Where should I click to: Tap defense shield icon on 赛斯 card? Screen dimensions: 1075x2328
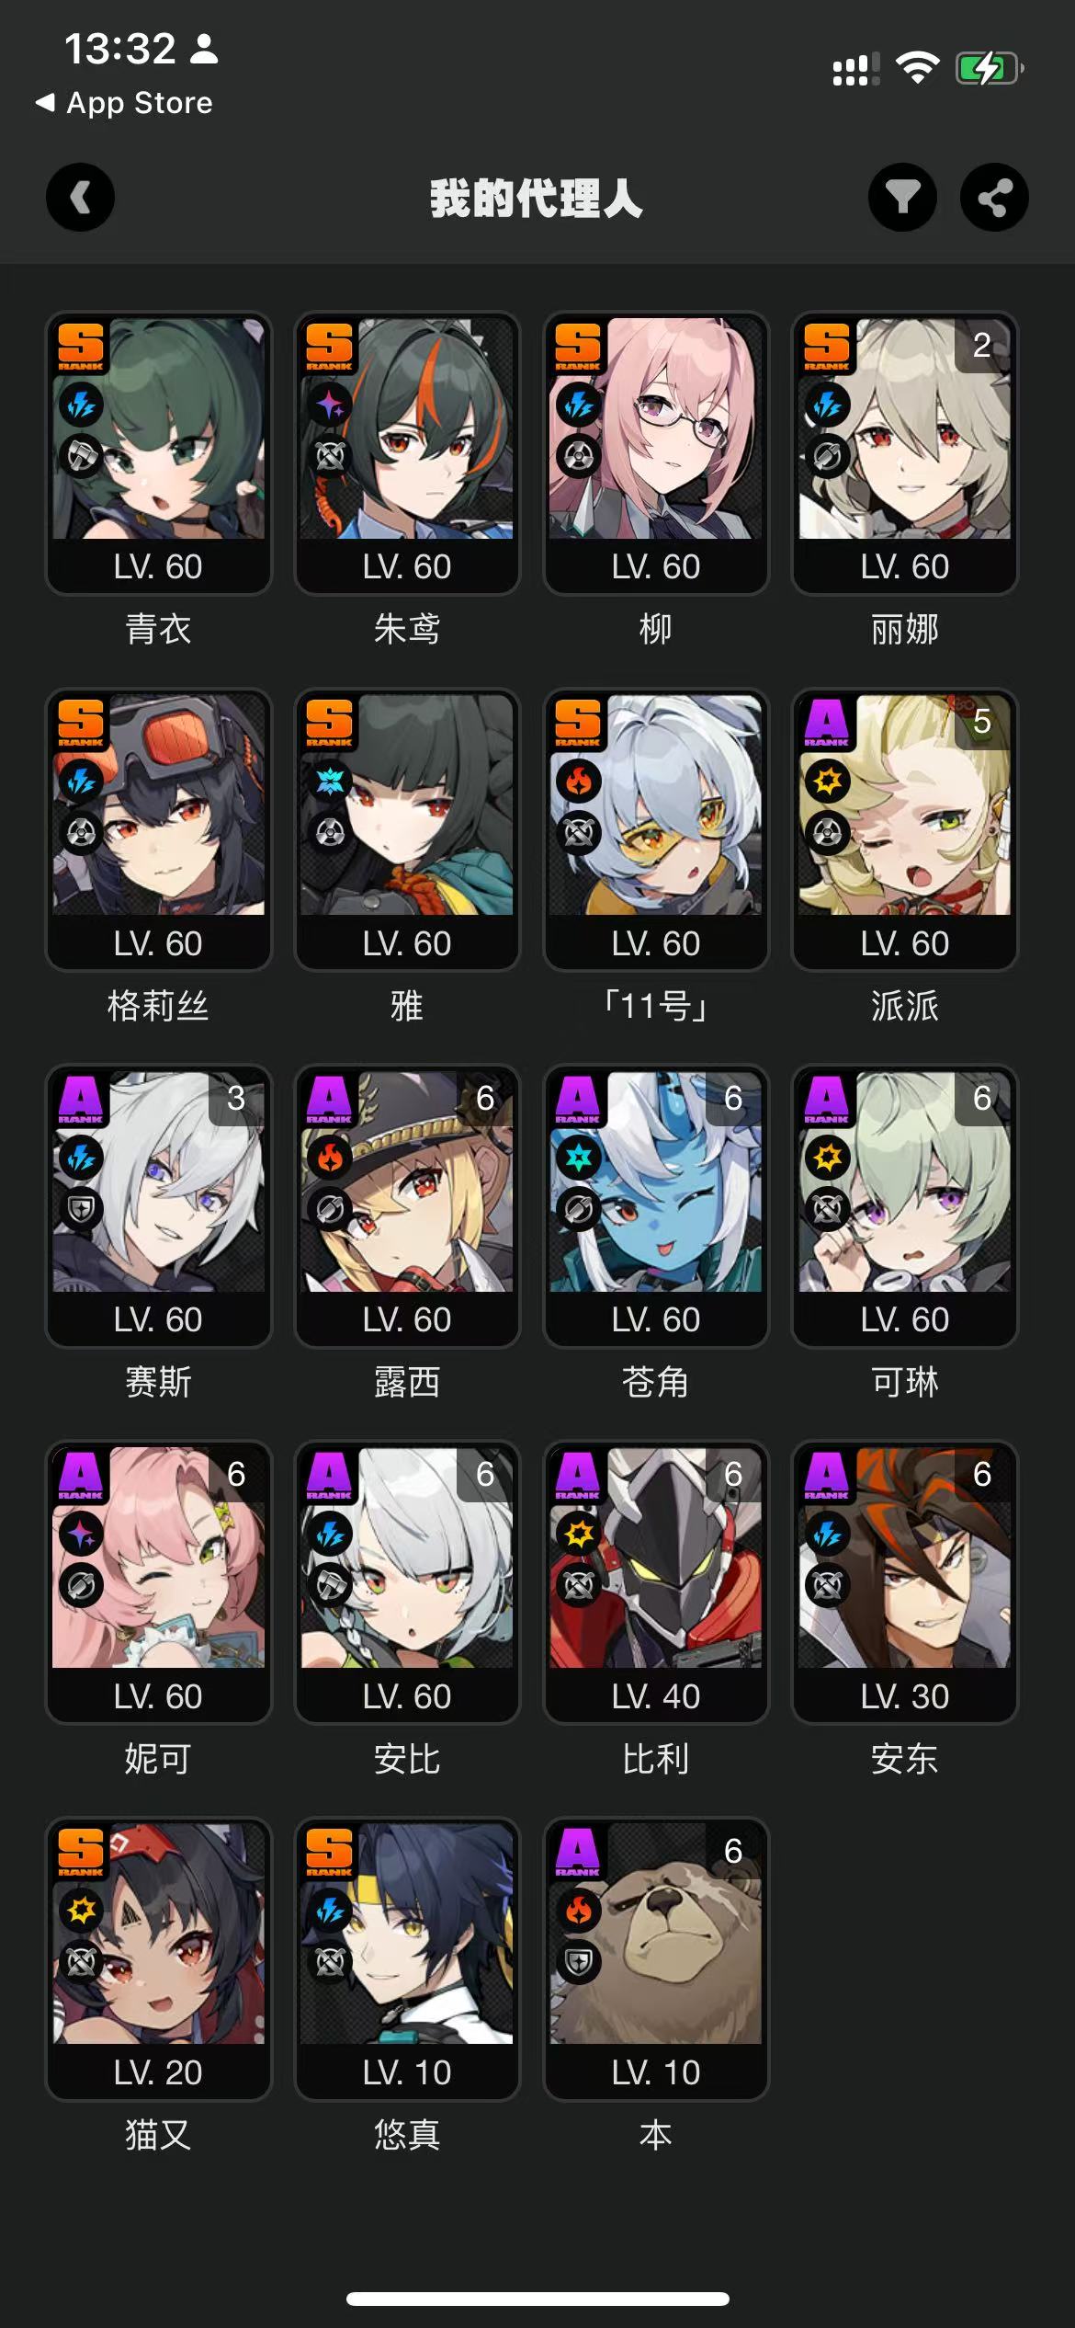click(81, 1209)
